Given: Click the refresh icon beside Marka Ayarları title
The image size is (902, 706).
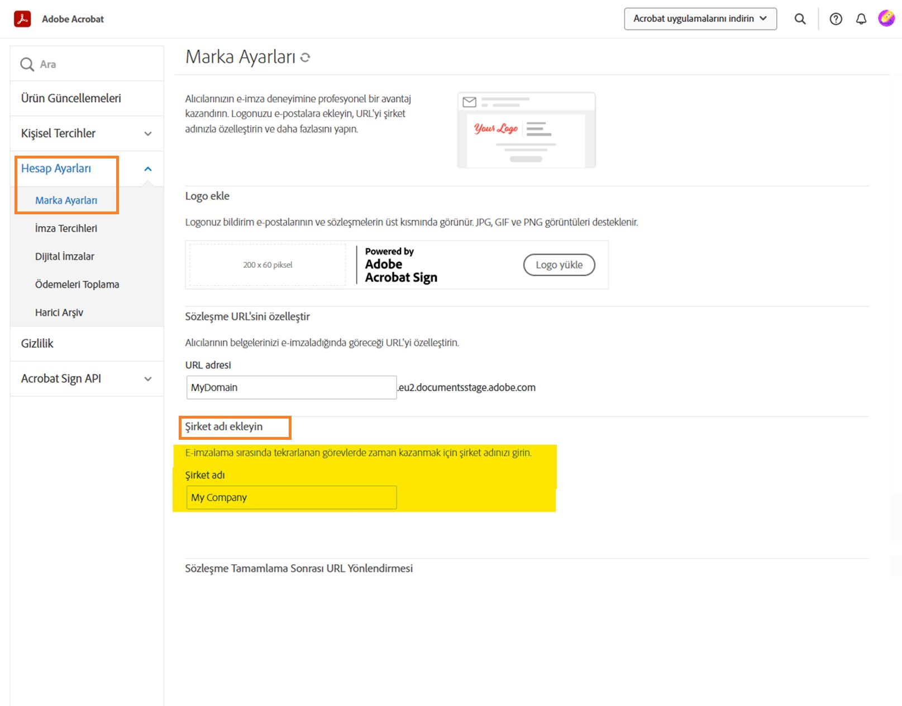Looking at the screenshot, I should pos(305,57).
